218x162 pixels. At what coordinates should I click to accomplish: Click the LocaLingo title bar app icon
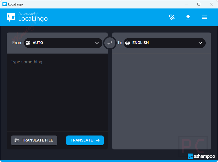(5, 4)
